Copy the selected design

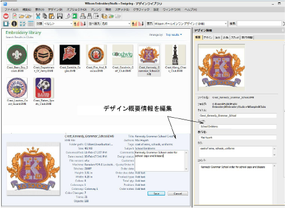(45, 16)
